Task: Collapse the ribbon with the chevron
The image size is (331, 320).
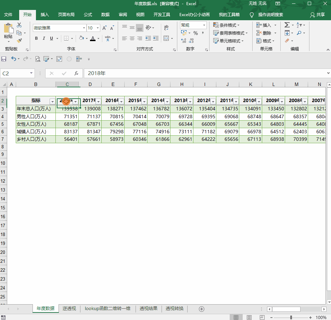Action: click(328, 49)
